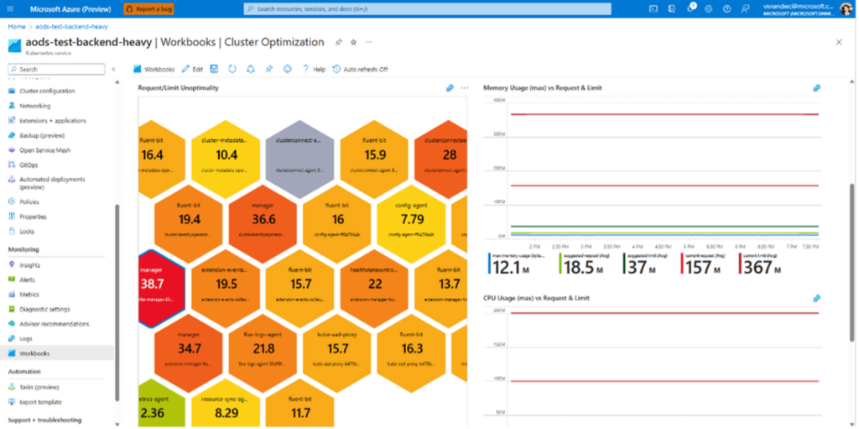The height and width of the screenshot is (429, 859).
Task: Select the kube-aad-proxy 15.7 hexagon
Action: (x=337, y=353)
